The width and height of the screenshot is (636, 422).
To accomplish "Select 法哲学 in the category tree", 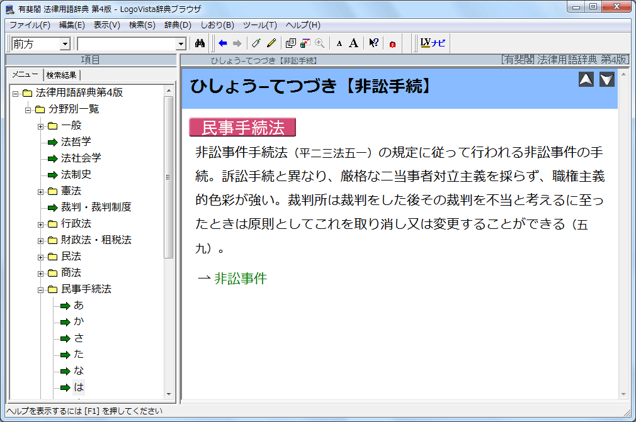I will [76, 142].
